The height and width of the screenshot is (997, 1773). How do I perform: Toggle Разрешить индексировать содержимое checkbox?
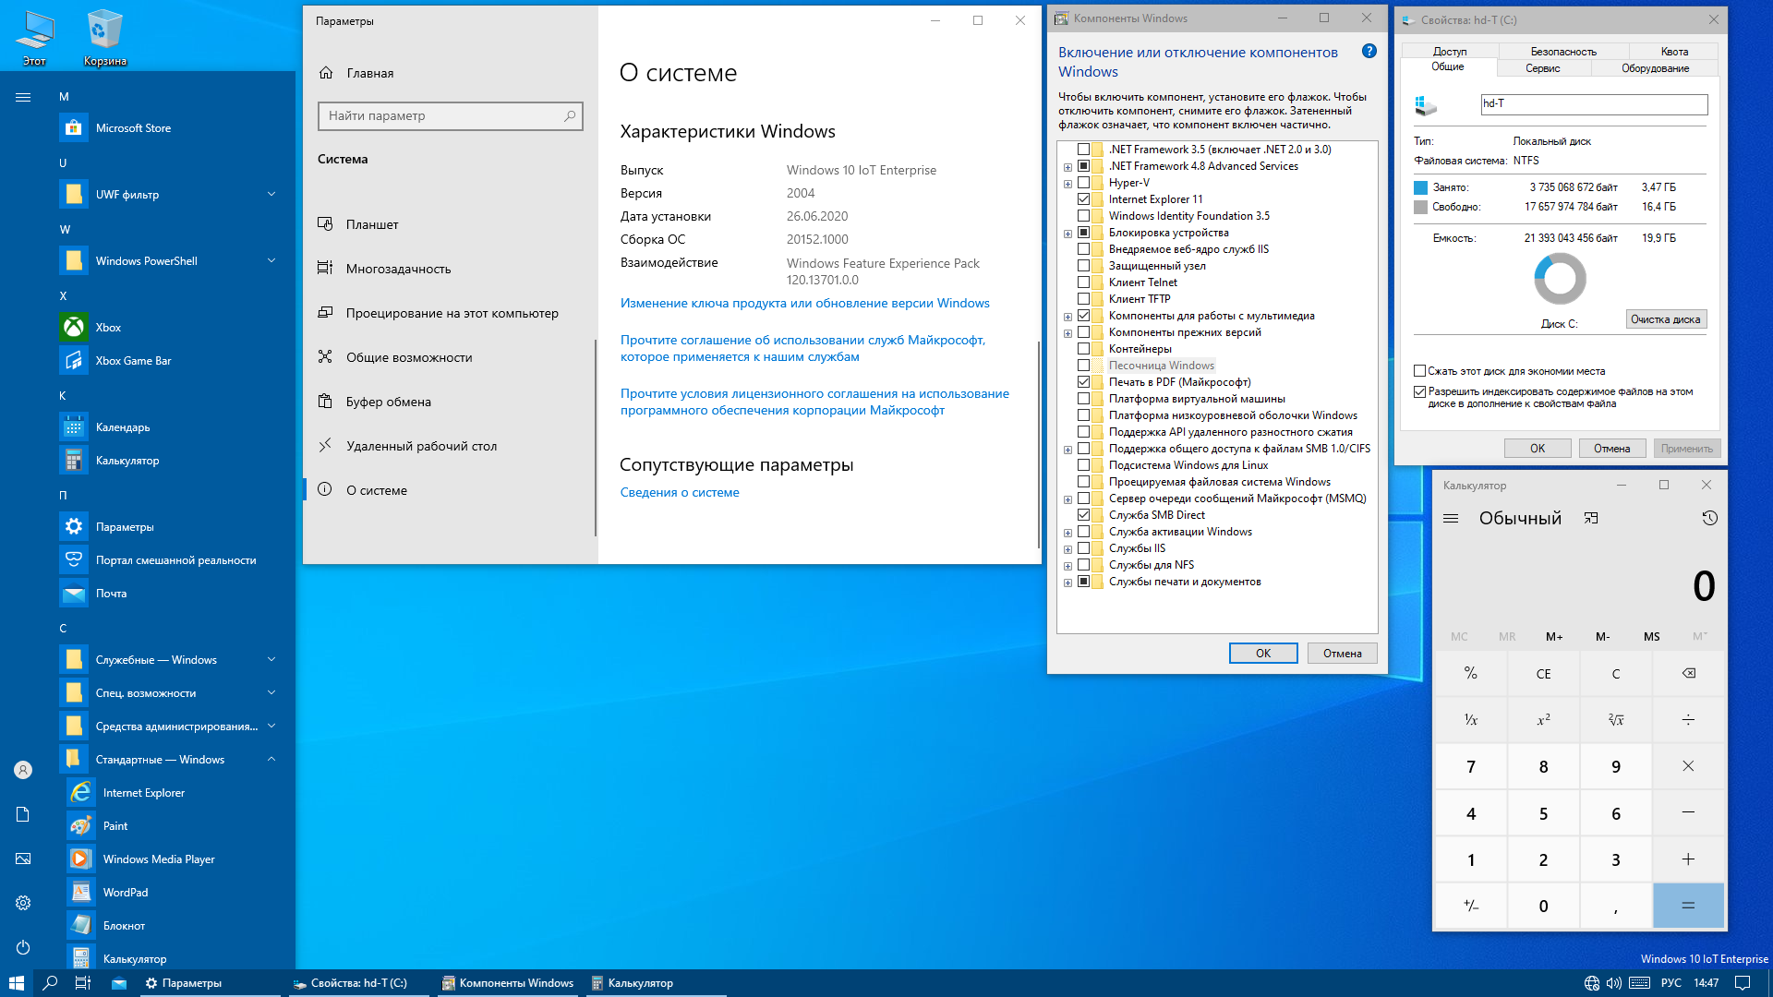pyautogui.click(x=1420, y=391)
